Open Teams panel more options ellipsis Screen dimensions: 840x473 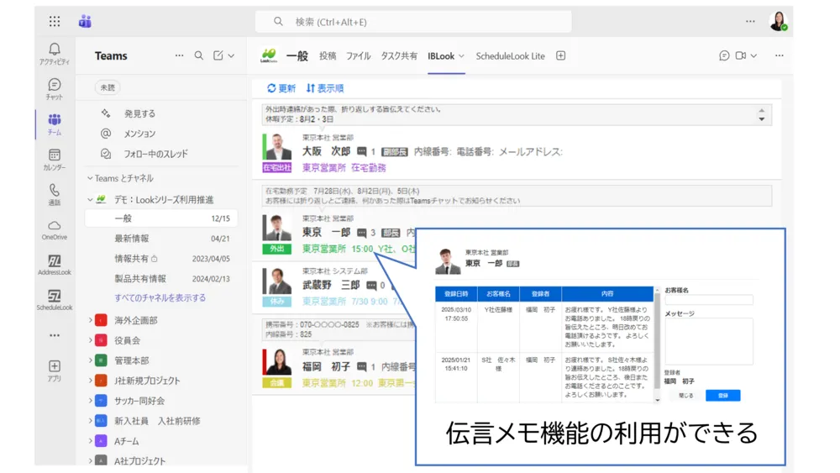coord(180,55)
